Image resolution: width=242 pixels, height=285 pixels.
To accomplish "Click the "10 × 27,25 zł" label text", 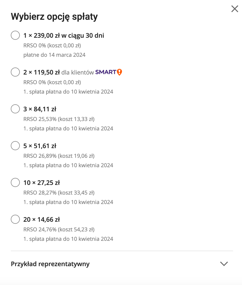I will click(42, 183).
